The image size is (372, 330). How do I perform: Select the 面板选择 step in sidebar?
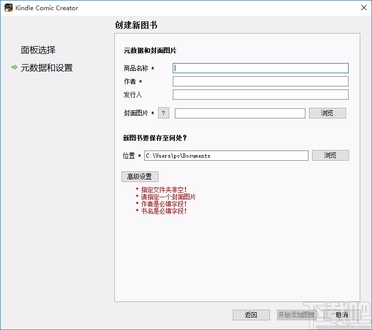(38, 50)
